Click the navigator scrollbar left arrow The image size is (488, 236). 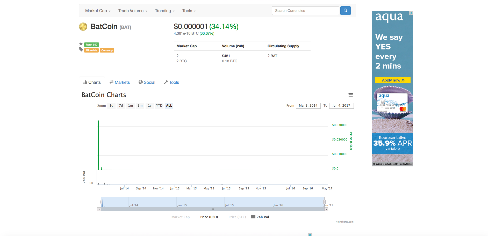point(99,209)
